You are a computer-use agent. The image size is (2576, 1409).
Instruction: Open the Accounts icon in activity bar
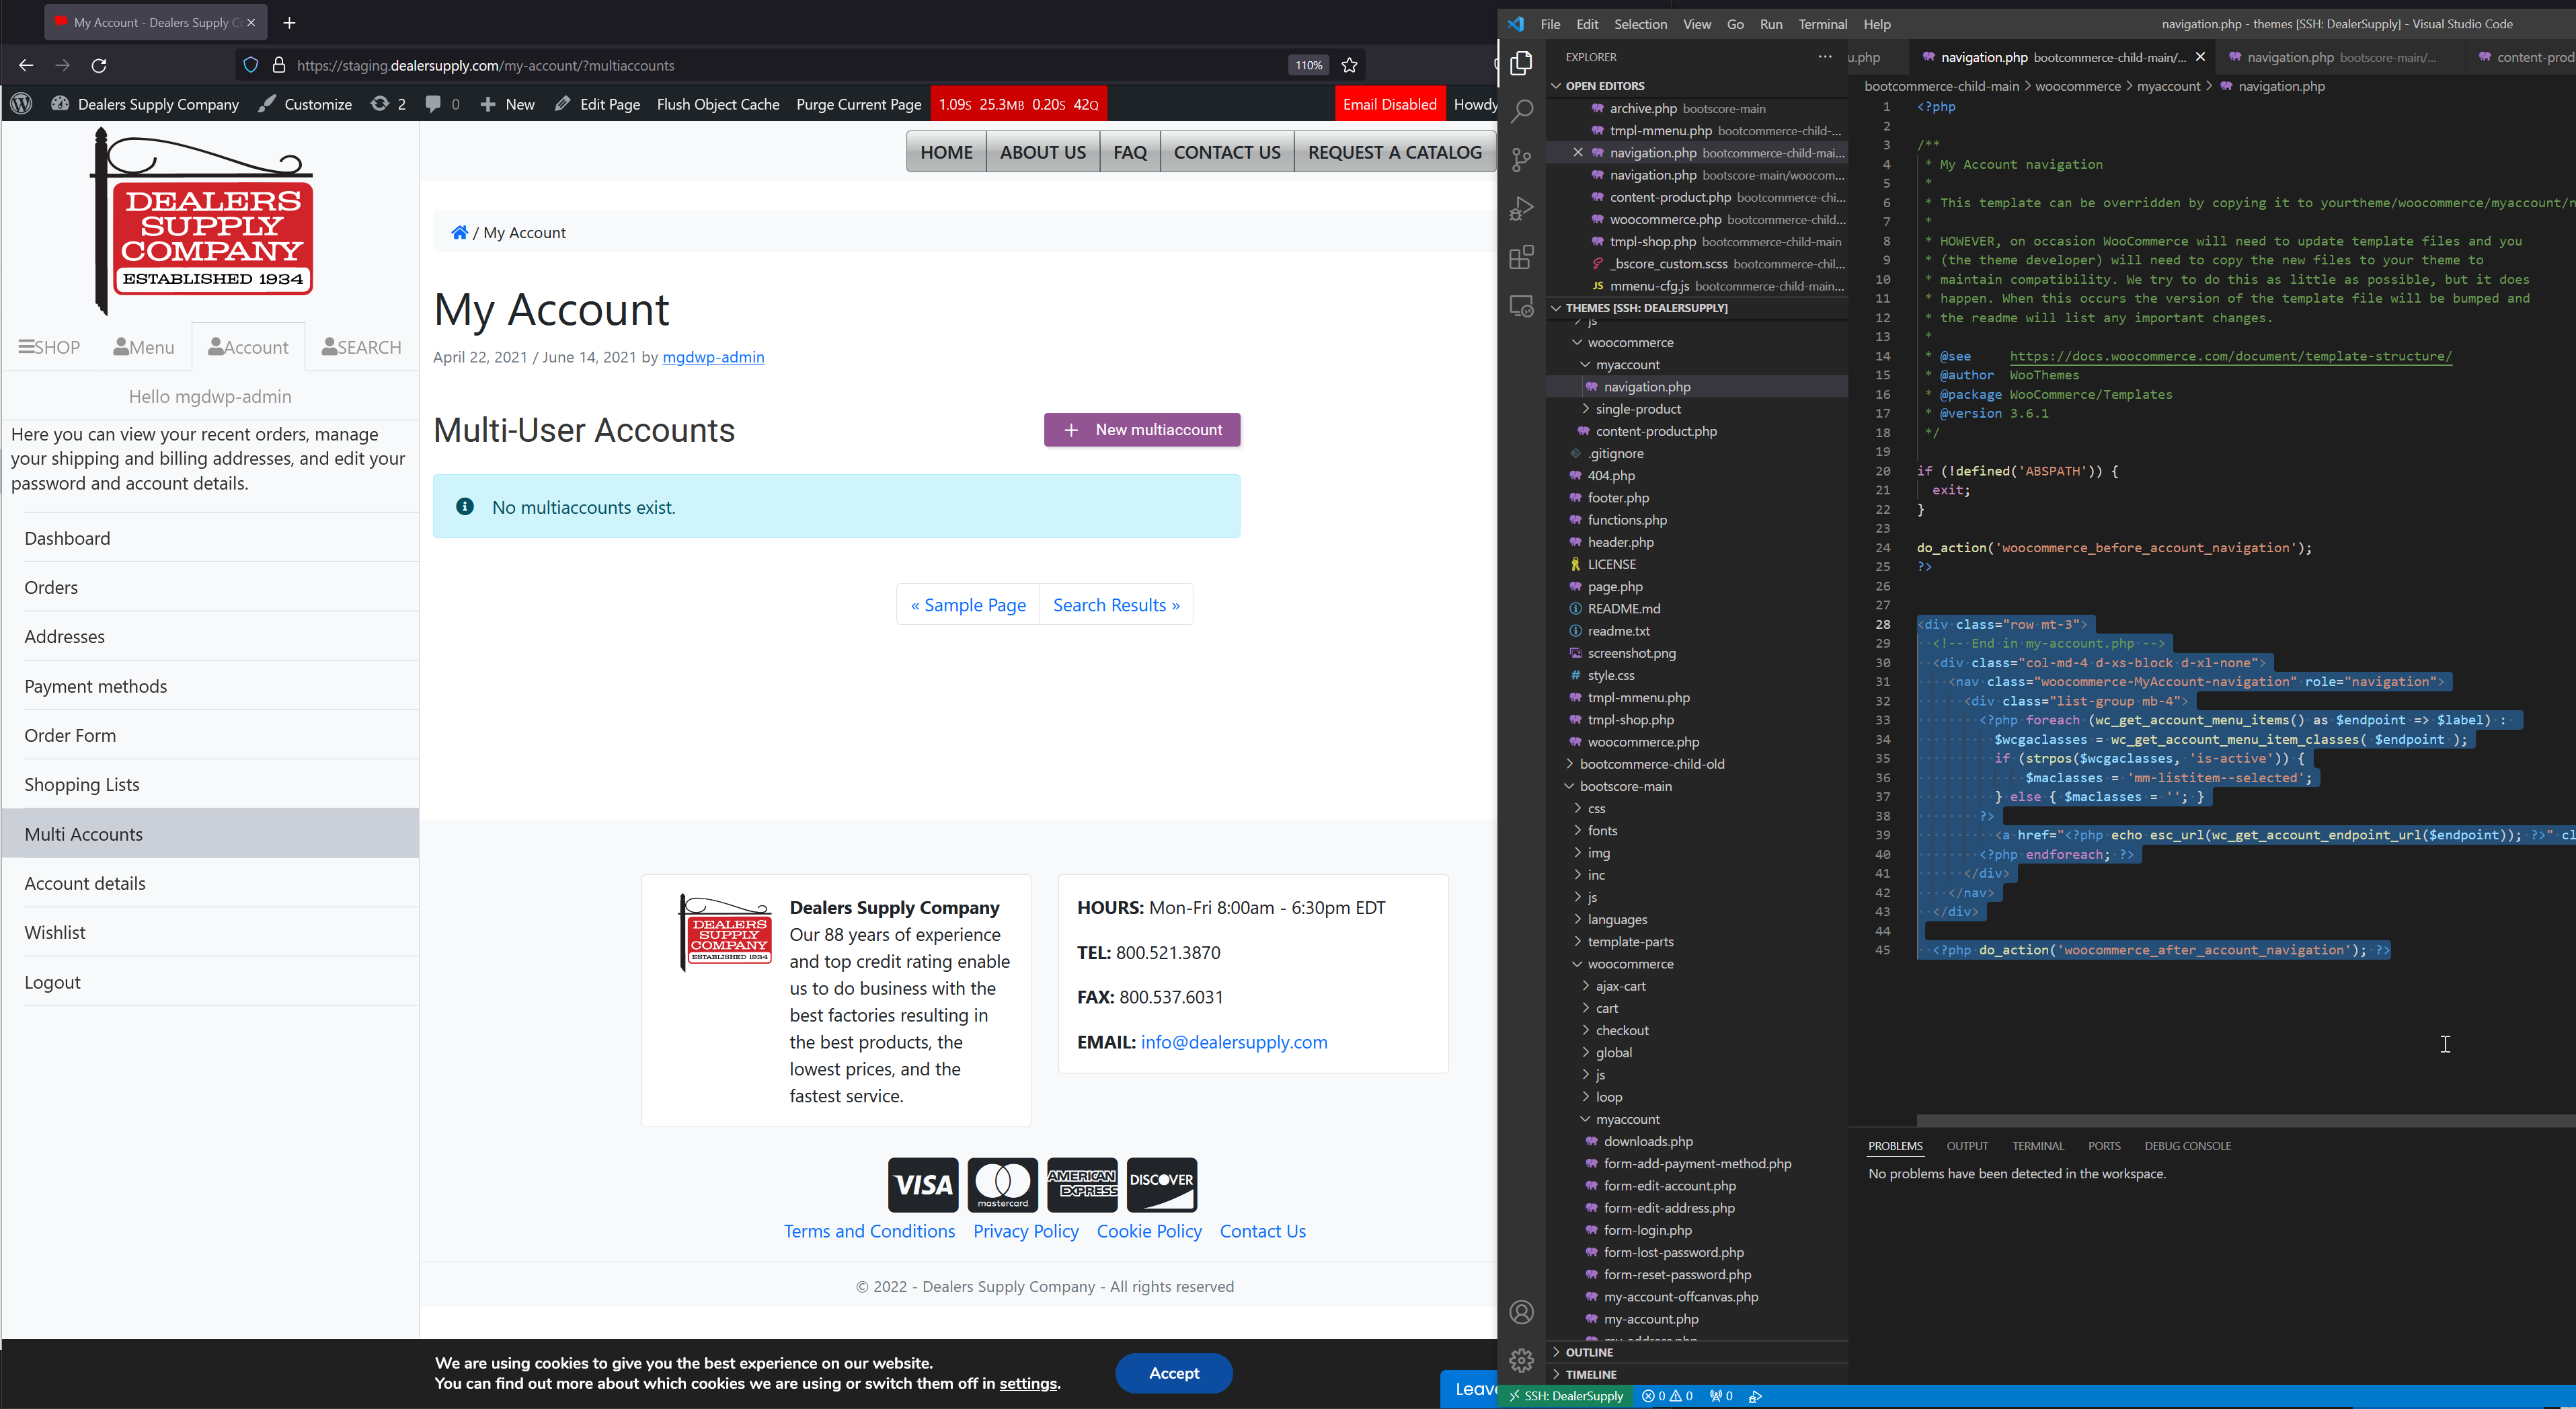click(x=1521, y=1311)
